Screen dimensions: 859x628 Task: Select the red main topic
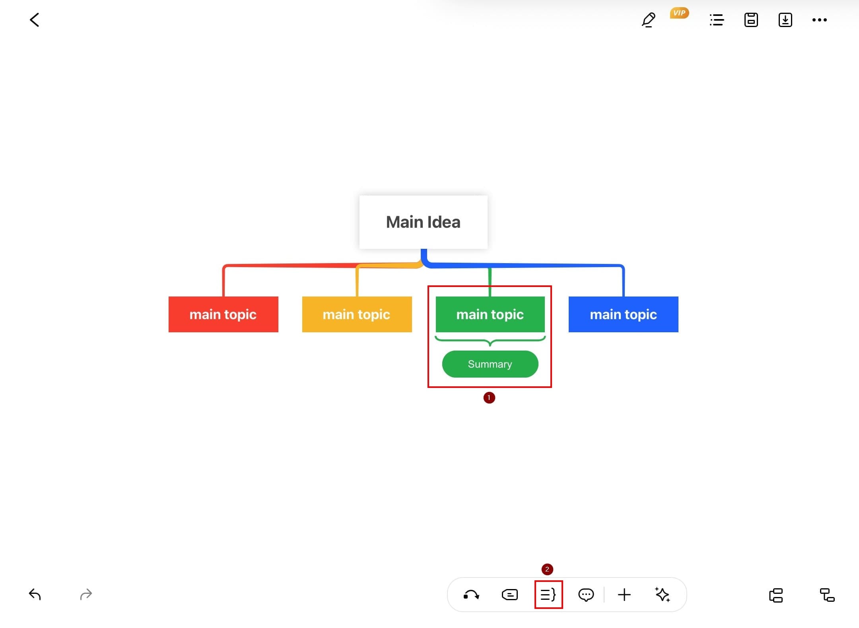(x=223, y=314)
